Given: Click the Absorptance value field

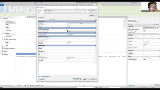Looking at the screenshot, I should [x=81, y=42].
